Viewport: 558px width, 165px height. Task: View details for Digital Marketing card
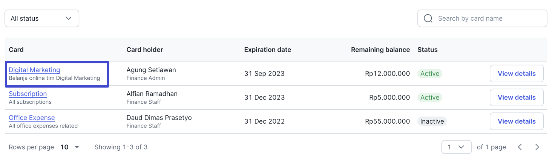coord(517,74)
